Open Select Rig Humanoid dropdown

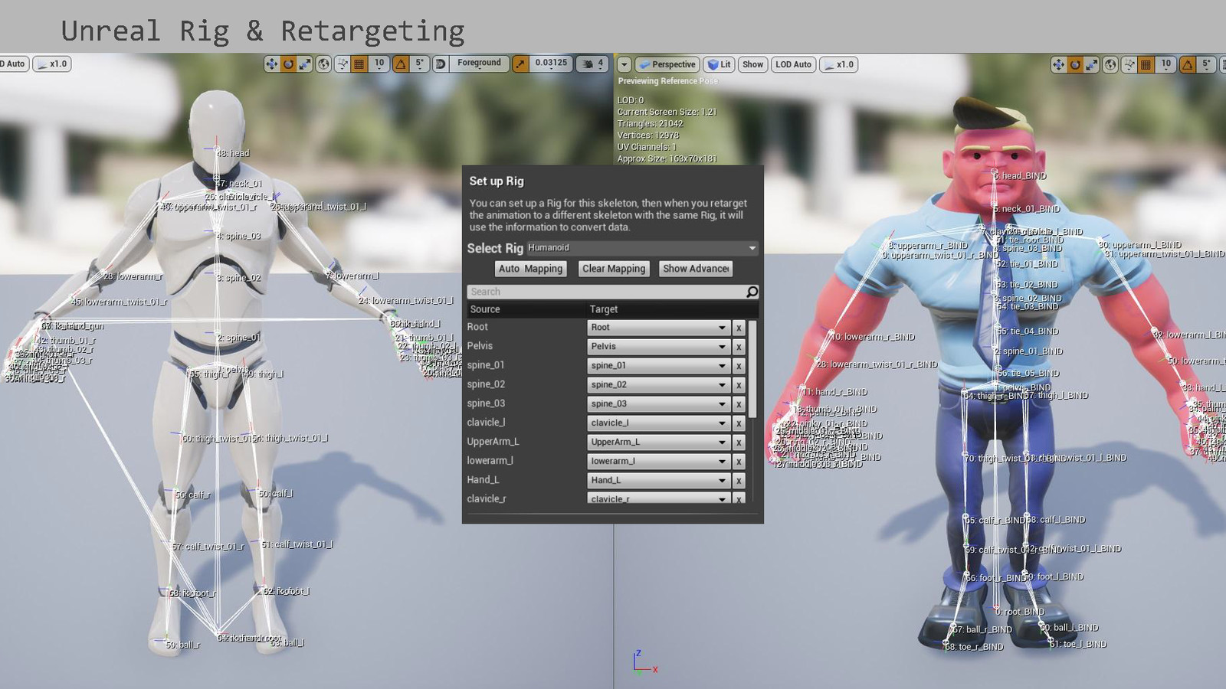642,248
